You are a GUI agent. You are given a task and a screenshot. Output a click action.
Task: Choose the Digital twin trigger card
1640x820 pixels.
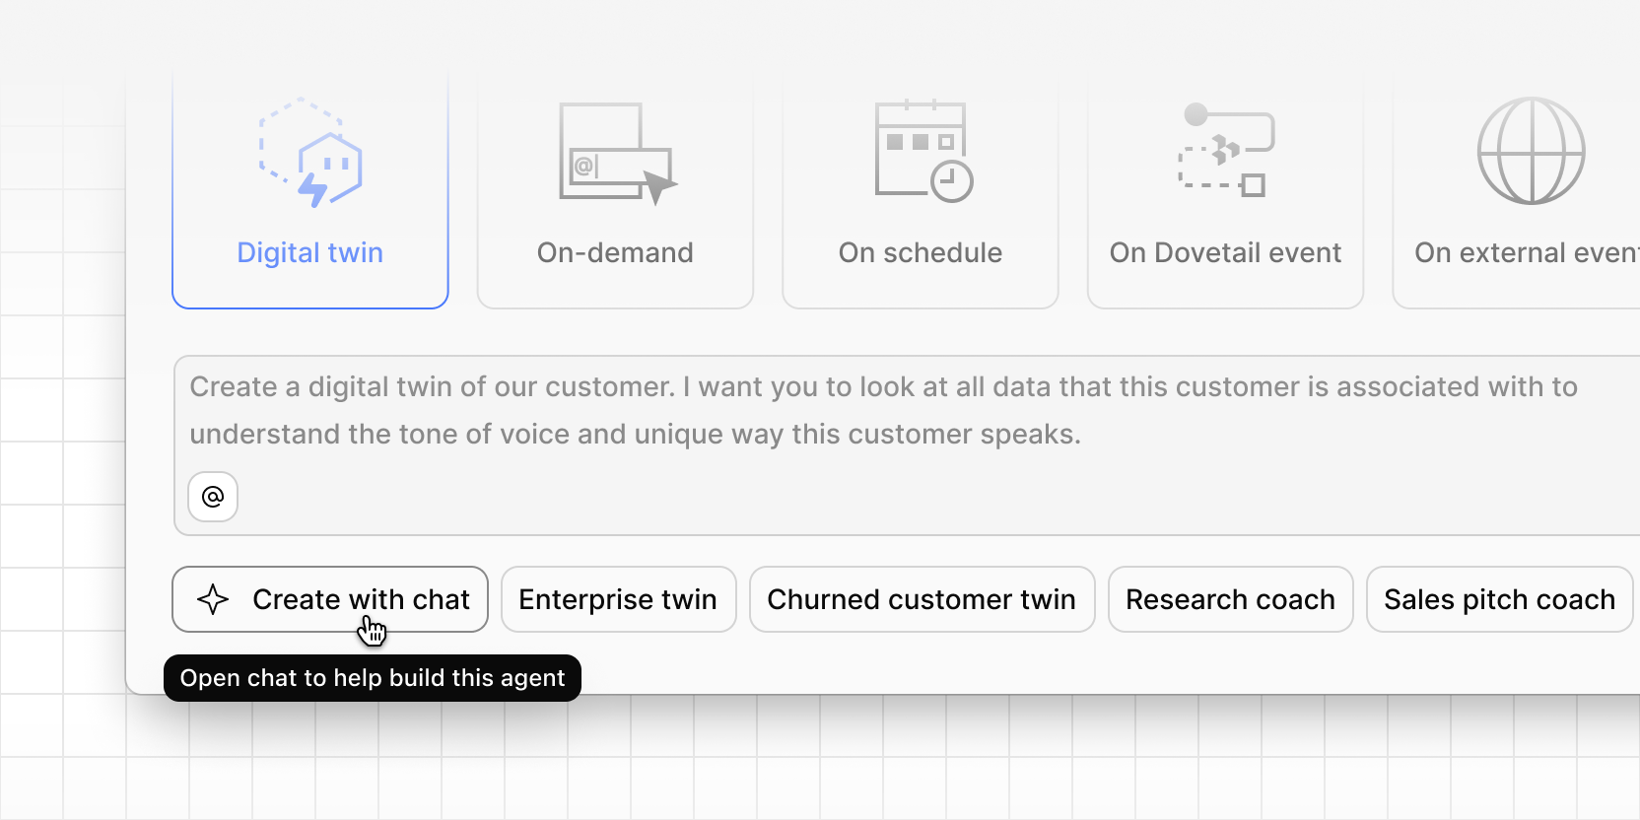310,190
